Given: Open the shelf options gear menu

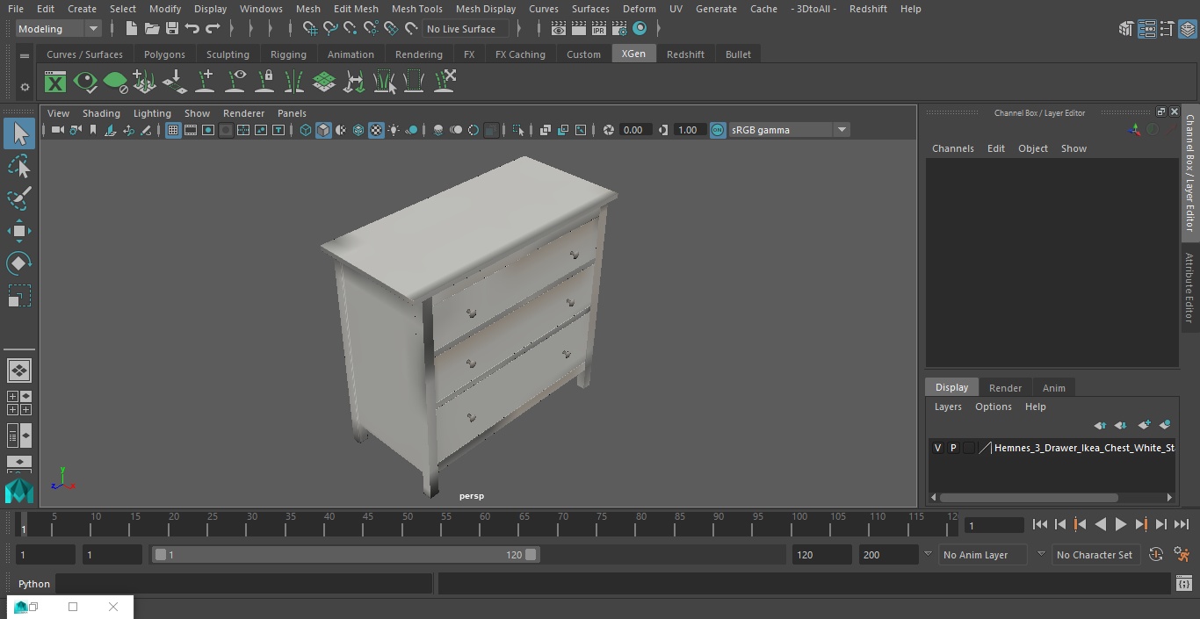Looking at the screenshot, I should pos(25,87).
